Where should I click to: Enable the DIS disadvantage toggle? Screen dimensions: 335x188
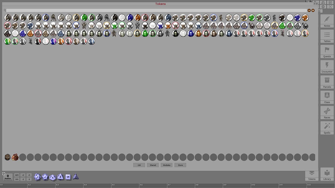coord(17,179)
